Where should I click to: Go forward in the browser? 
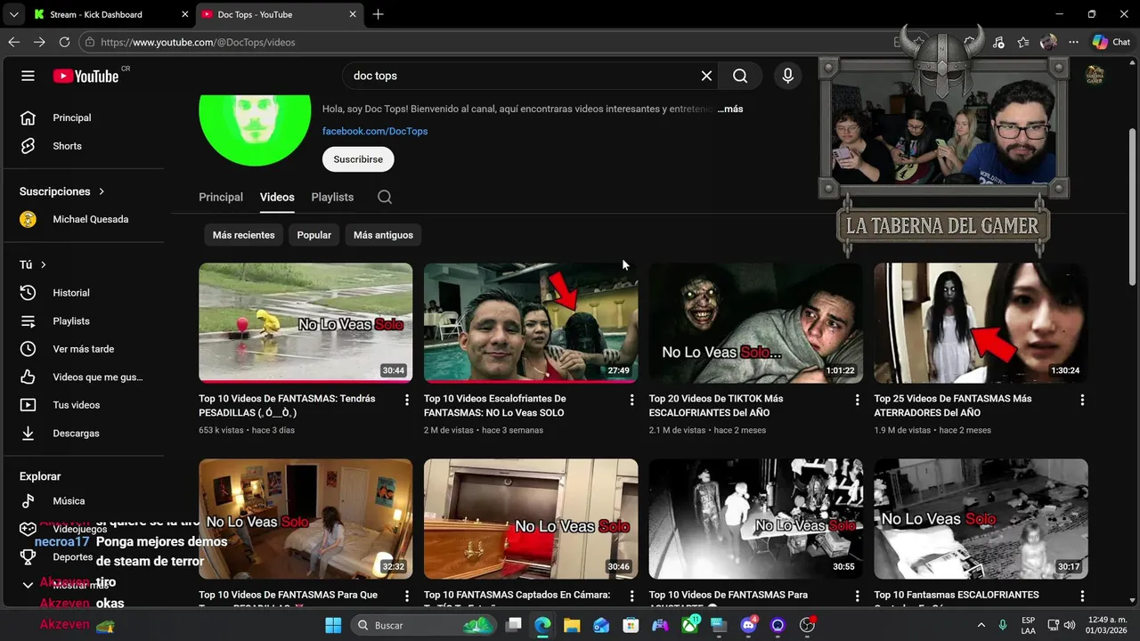point(39,42)
